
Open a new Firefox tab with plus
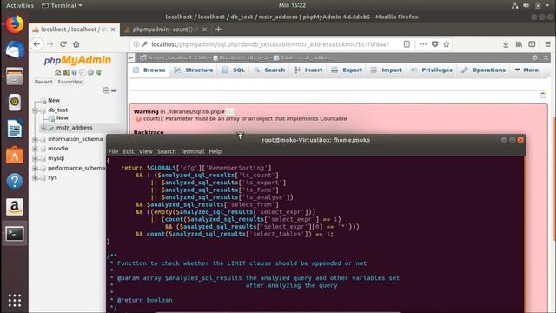pos(218,30)
